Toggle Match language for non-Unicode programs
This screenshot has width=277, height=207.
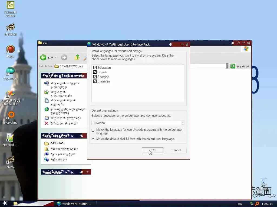[93, 131]
